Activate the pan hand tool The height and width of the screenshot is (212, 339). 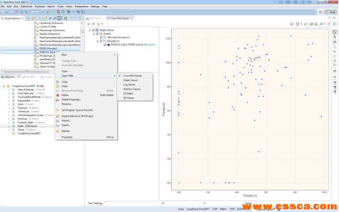pos(335,42)
